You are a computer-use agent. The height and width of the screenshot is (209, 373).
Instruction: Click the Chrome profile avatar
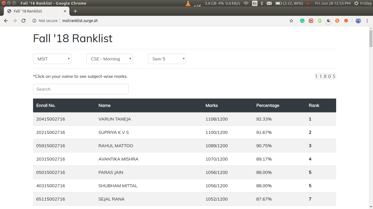click(x=358, y=21)
